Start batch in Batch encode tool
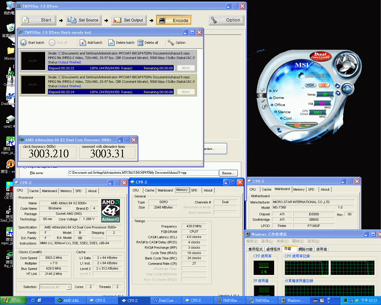The image size is (381, 305). click(x=32, y=43)
